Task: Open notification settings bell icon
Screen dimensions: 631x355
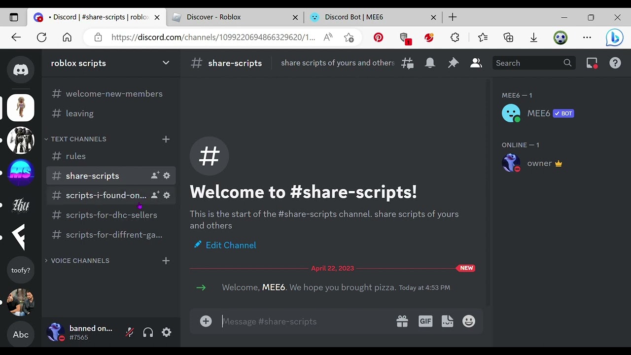Action: [x=430, y=63]
